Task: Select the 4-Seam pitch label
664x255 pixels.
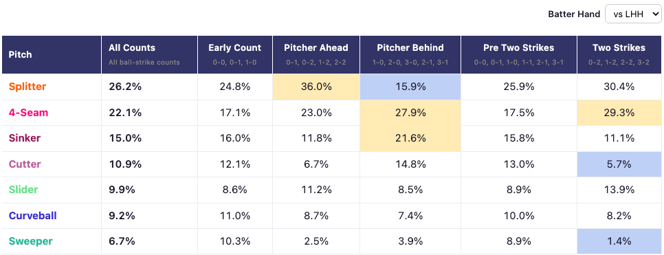Action: tap(28, 113)
